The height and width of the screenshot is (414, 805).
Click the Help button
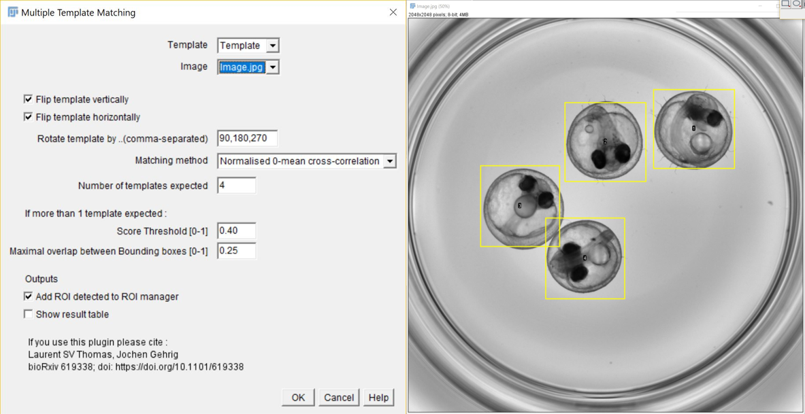379,398
